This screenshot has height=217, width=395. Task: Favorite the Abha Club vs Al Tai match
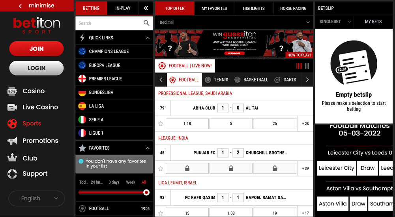[161, 124]
